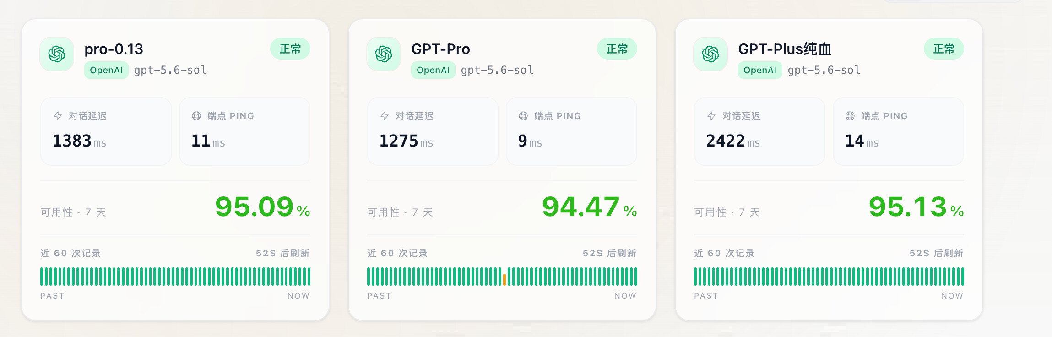Select the pro-0.13 card title

[114, 49]
